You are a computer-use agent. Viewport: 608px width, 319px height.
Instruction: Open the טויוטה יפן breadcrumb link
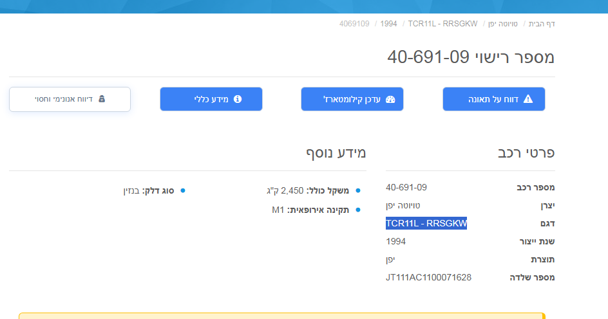click(x=503, y=24)
